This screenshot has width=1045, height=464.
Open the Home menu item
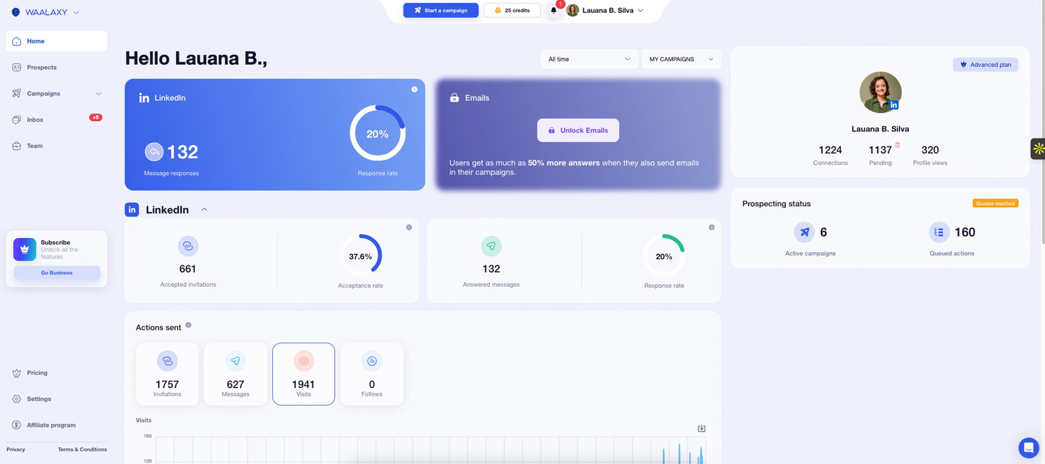(57, 41)
